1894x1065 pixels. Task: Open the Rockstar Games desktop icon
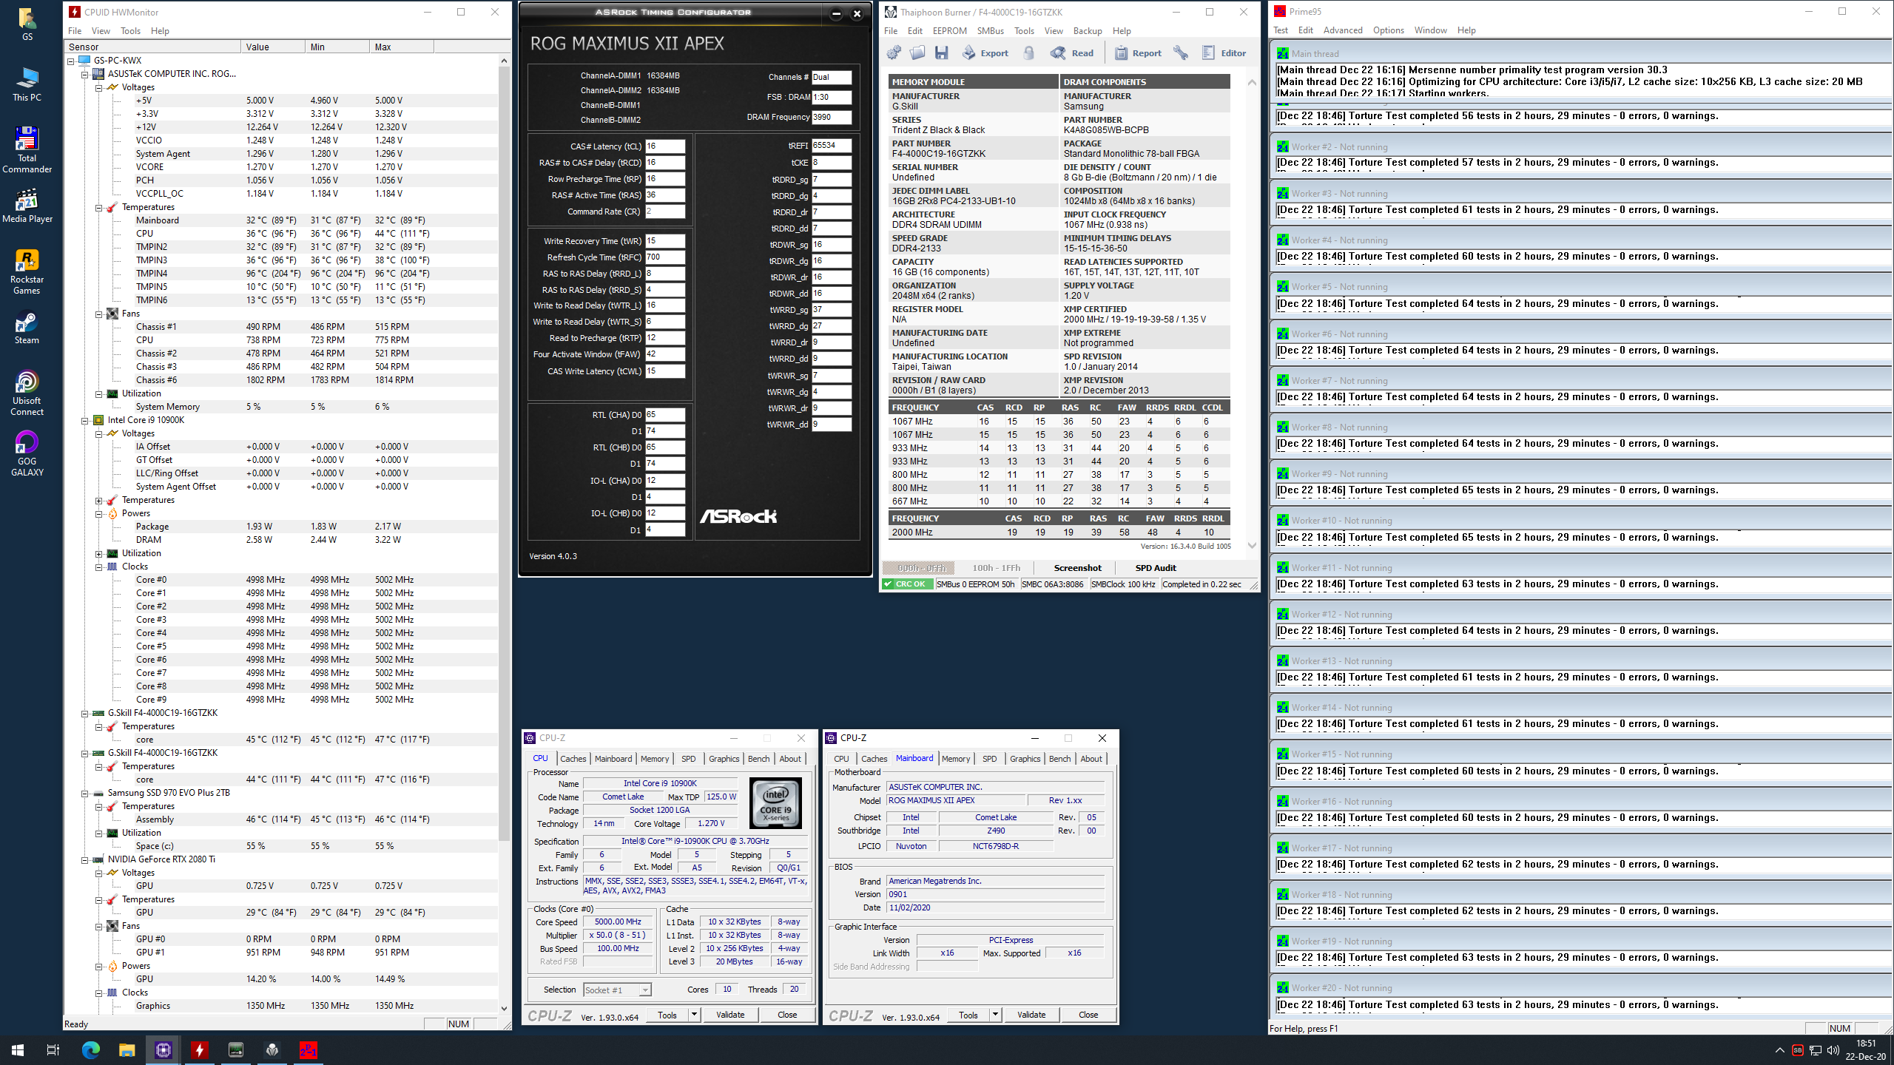(27, 272)
